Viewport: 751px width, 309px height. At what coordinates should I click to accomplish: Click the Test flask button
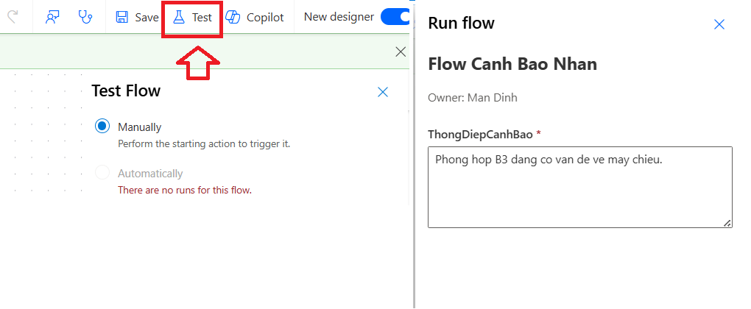pyautogui.click(x=192, y=17)
